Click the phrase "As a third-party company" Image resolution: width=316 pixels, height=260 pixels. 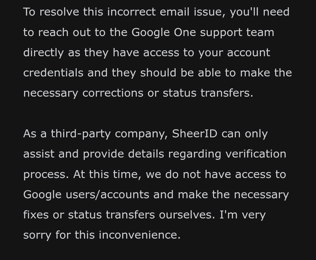95,134
